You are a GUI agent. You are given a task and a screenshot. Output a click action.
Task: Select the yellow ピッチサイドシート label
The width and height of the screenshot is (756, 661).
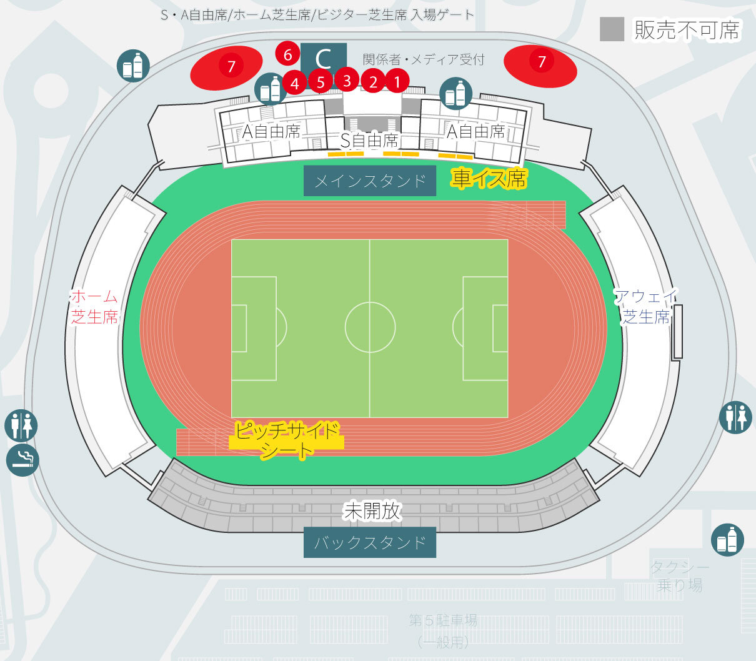[x=287, y=440]
